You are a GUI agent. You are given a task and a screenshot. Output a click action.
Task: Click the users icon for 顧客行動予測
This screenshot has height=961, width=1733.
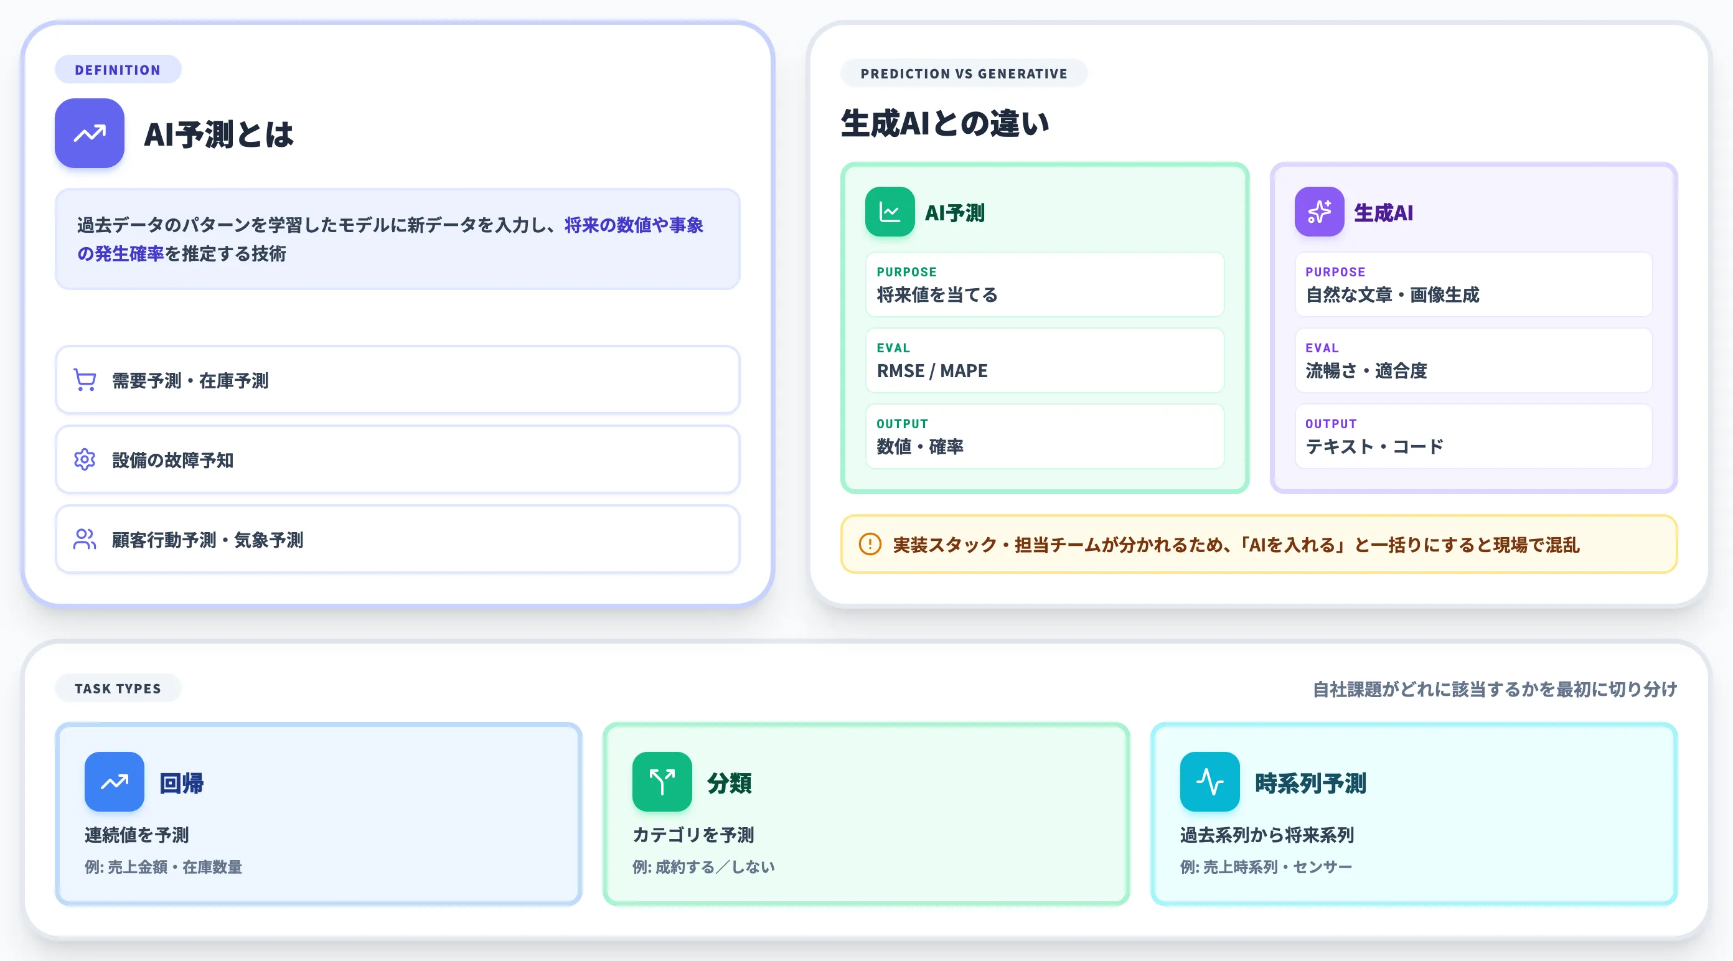click(x=85, y=540)
